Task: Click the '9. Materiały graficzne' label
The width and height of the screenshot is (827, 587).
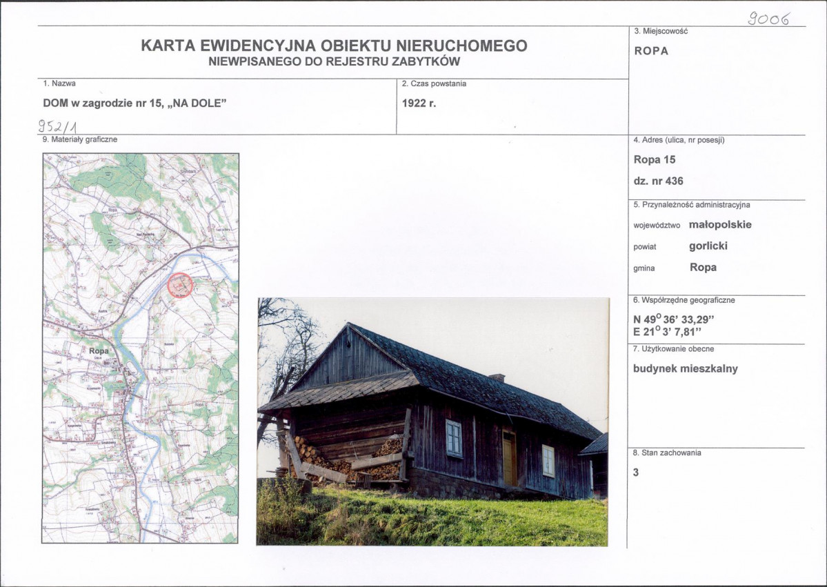Action: pyautogui.click(x=80, y=140)
